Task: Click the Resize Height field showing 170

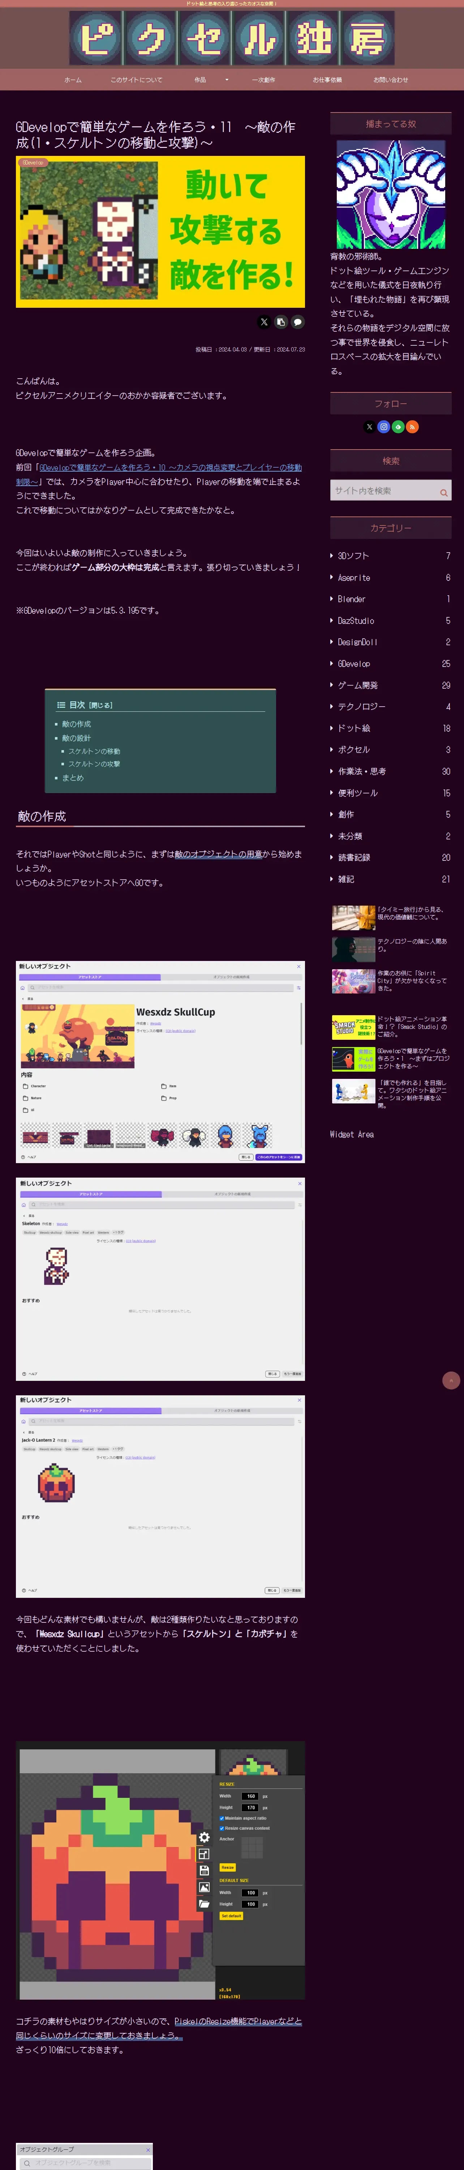Action: [x=250, y=1807]
